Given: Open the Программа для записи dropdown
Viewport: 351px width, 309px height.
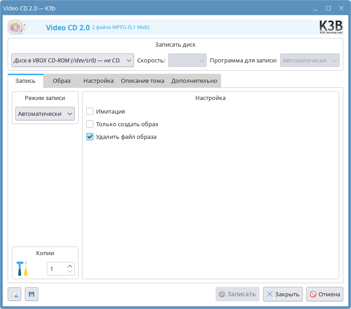Looking at the screenshot, I should pyautogui.click(x=310, y=60).
